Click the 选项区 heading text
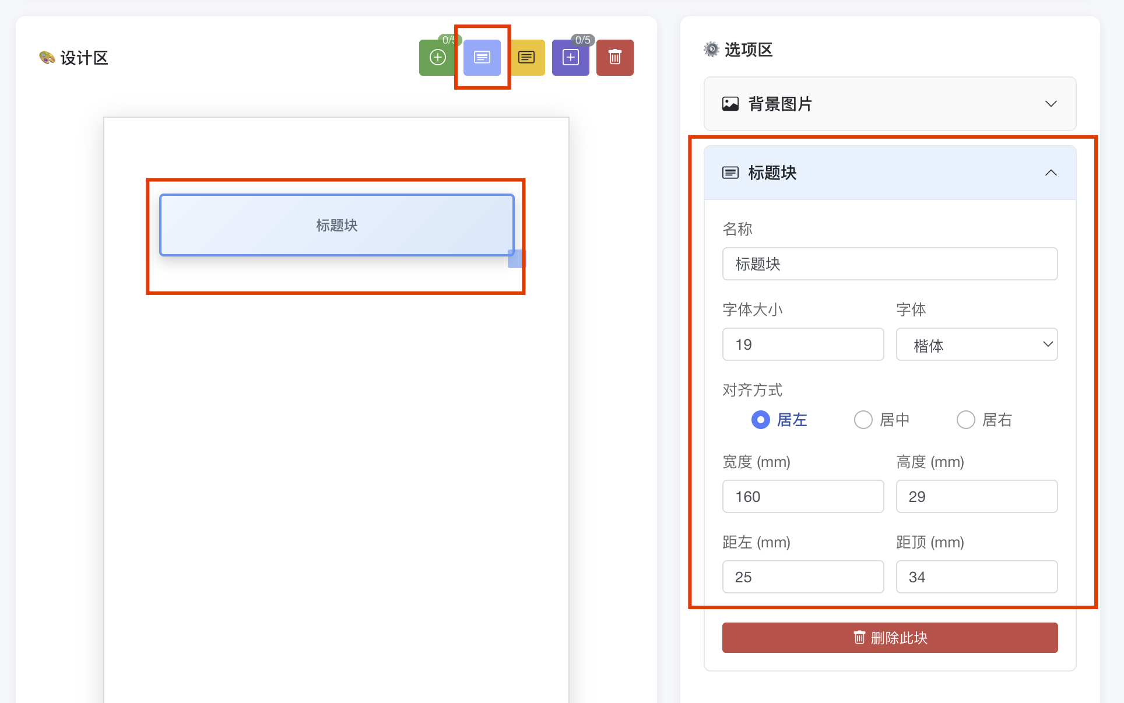This screenshot has height=703, width=1124. pos(749,50)
